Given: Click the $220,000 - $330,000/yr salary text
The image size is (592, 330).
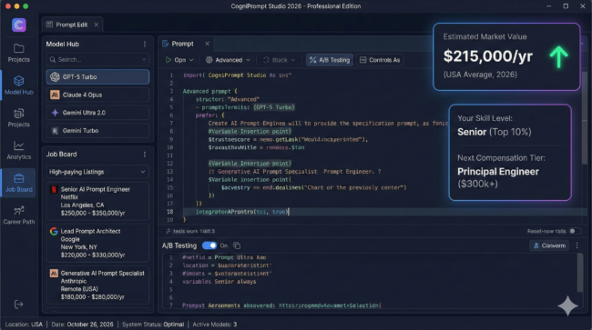Looking at the screenshot, I should click(x=93, y=255).
